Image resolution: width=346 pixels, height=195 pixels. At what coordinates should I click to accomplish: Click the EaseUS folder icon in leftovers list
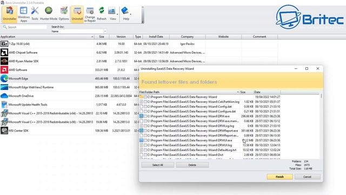[142, 97]
